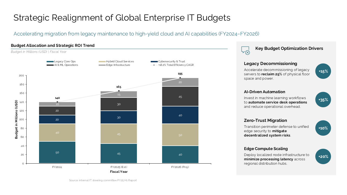Click the Legacy Core Ops legend swatch
The image size is (347, 195).
[x=50, y=61]
